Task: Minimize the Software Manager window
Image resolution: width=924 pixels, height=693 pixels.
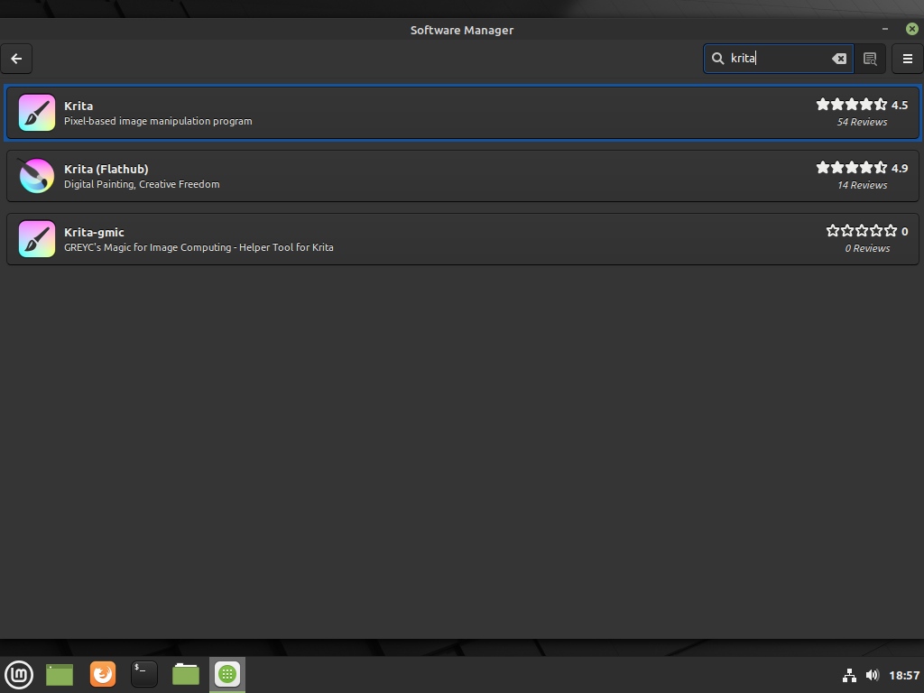Action: [884, 29]
